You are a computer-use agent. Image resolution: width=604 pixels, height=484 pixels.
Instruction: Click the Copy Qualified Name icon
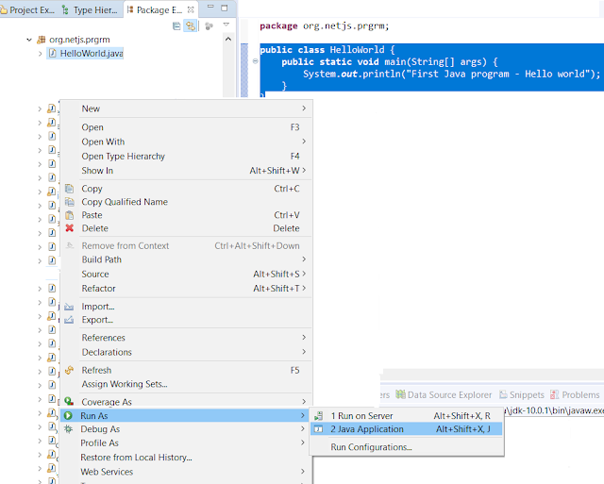click(x=69, y=202)
